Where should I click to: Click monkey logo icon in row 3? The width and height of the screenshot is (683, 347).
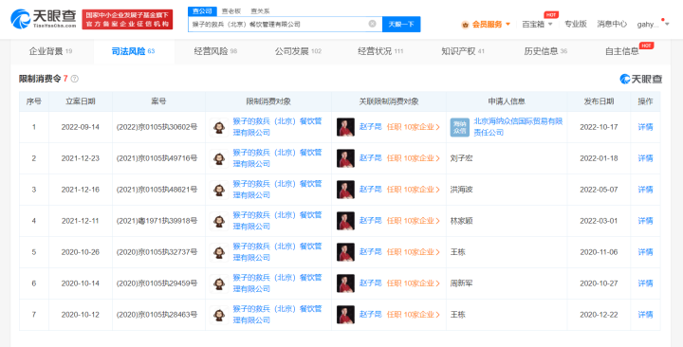[219, 190]
